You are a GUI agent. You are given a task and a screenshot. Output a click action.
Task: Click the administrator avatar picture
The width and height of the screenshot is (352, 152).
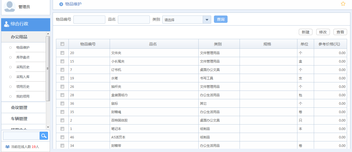pyautogui.click(x=10, y=6)
